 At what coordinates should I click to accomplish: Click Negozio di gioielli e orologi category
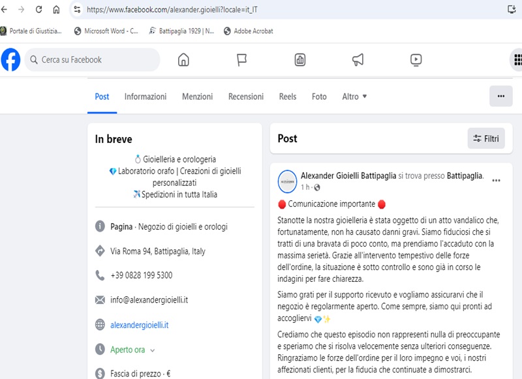point(183,226)
